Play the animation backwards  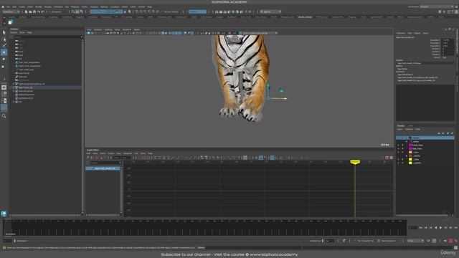click(435, 228)
